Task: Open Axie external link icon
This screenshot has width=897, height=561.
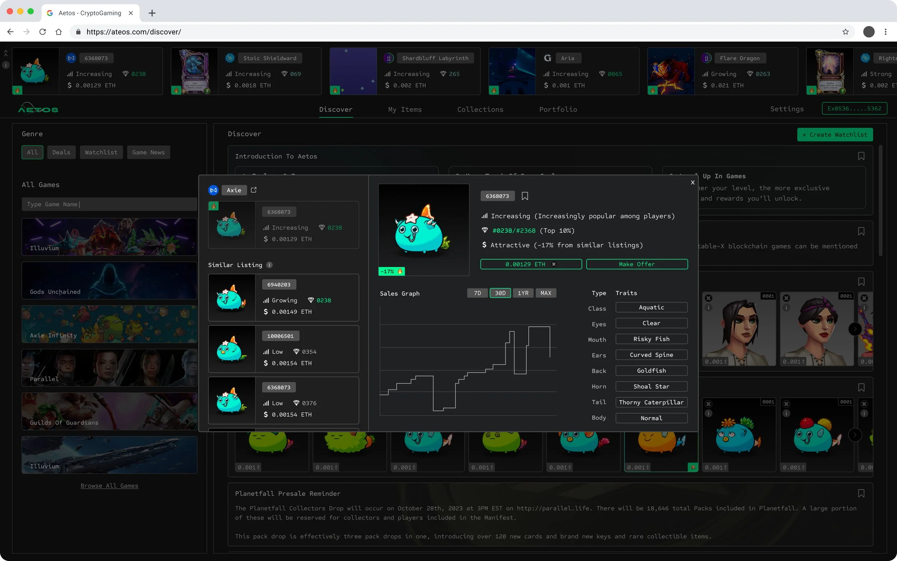Action: tap(254, 190)
